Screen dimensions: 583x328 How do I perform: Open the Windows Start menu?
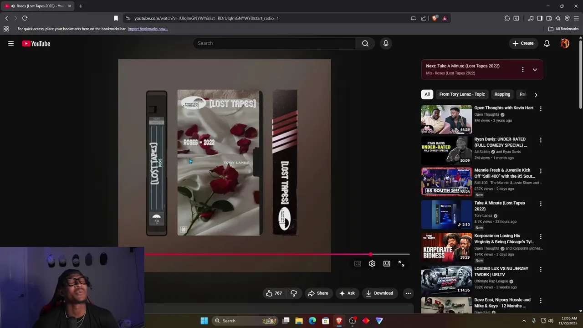[x=204, y=321]
